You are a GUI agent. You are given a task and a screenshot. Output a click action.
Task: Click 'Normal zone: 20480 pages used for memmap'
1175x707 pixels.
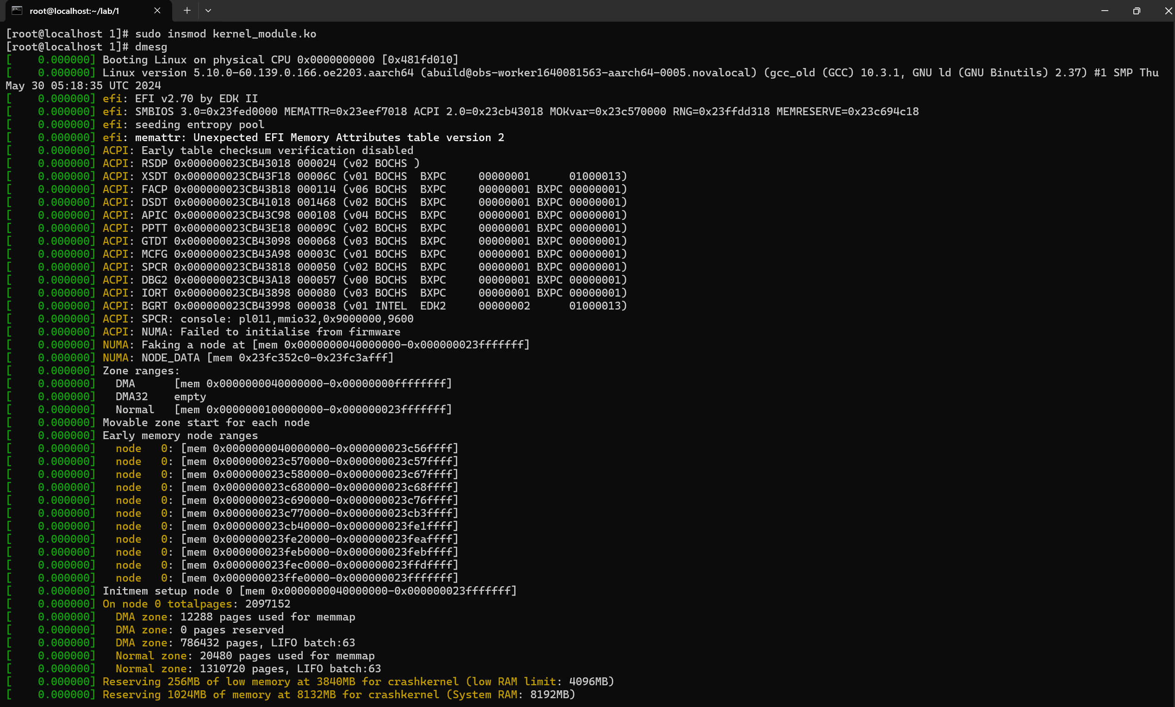coord(245,656)
